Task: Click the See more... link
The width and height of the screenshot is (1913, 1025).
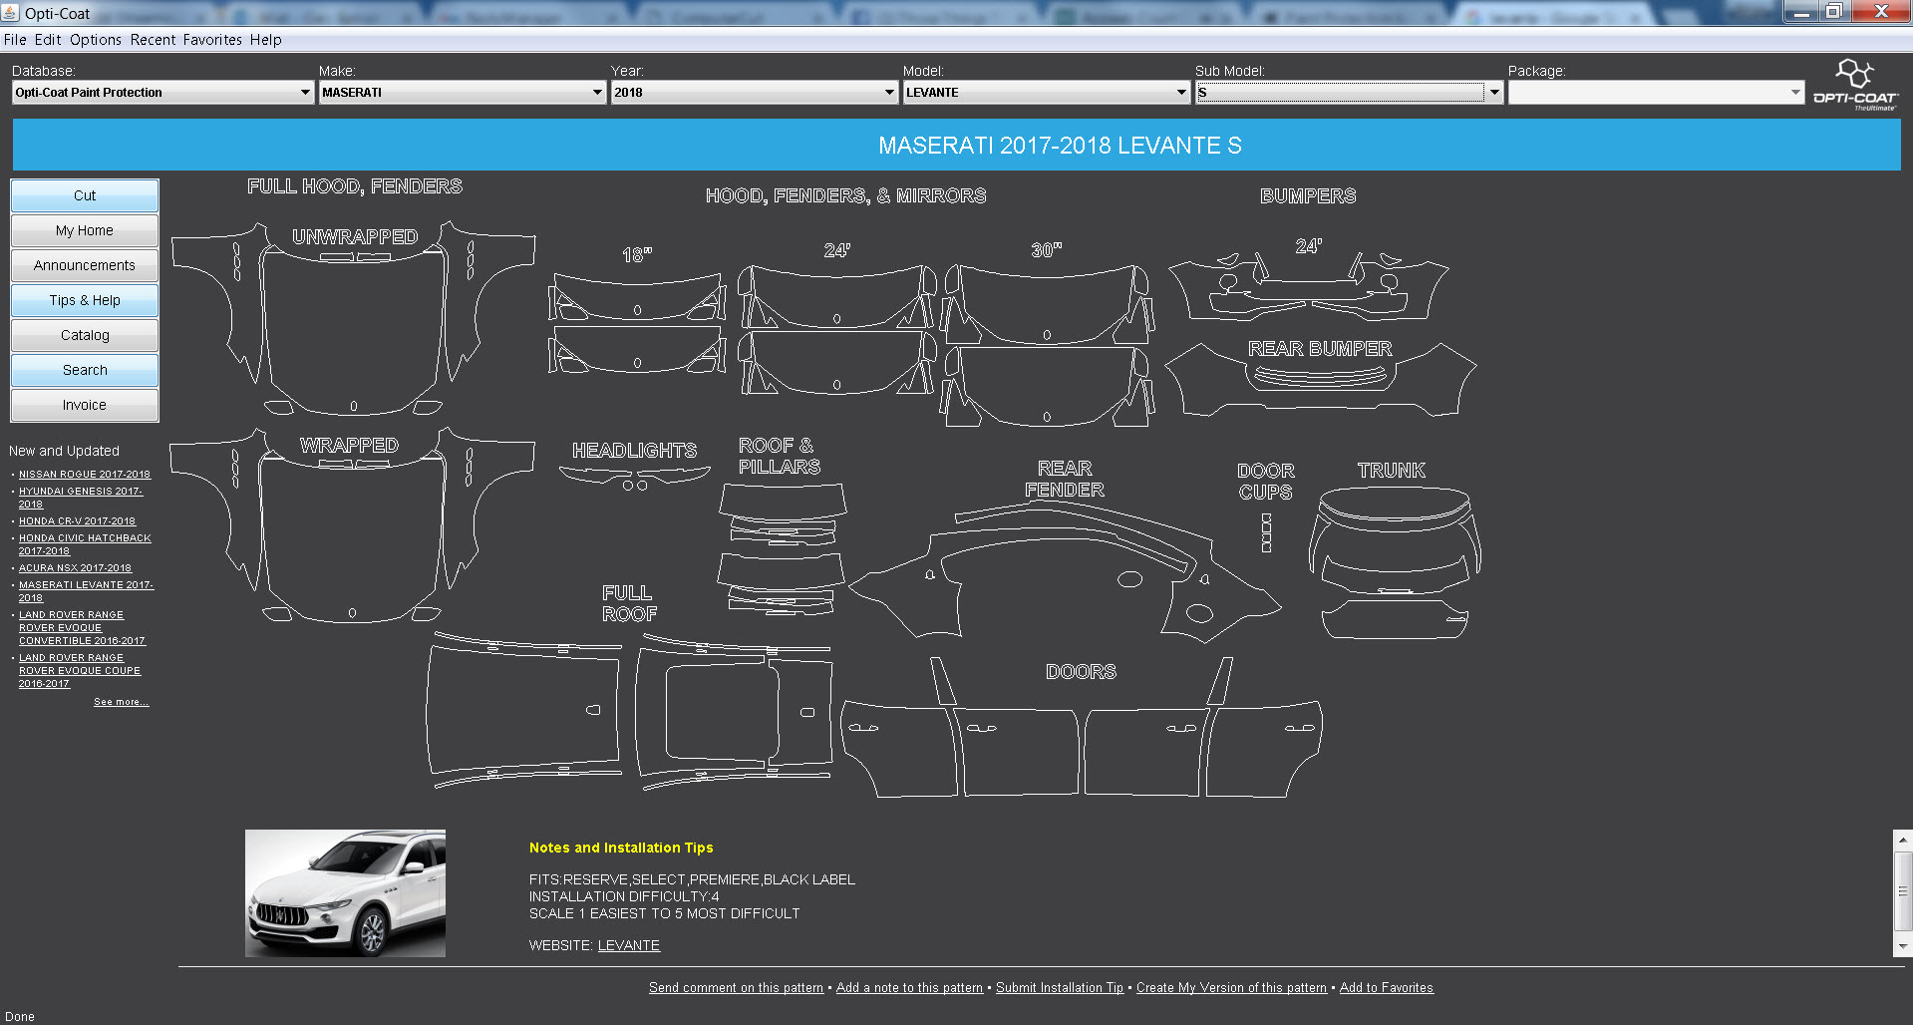Action: click(x=121, y=702)
